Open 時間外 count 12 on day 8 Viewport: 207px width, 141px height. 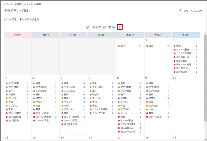point(140,98)
